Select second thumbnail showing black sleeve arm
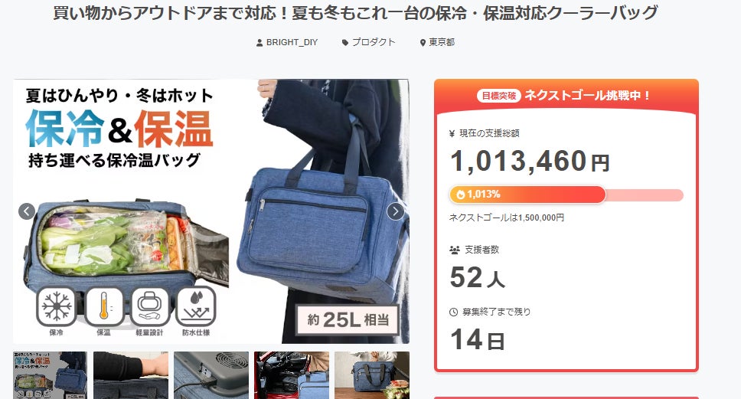This screenshot has width=741, height=399. (x=131, y=375)
